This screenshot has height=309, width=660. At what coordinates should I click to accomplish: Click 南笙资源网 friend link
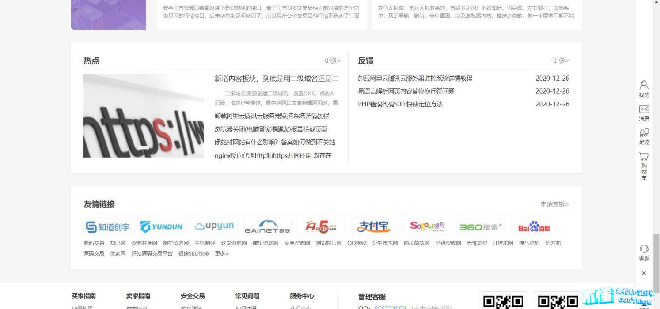click(176, 243)
